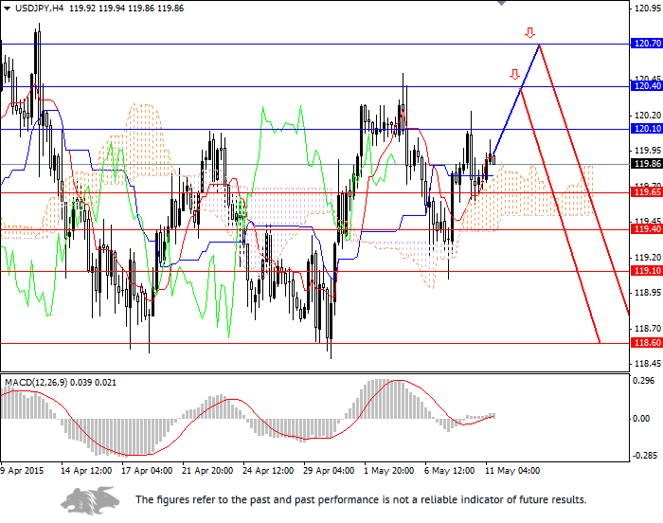Click the 9 Apr 2015 date label
Viewport: 663px width, 523px height.
point(22,471)
